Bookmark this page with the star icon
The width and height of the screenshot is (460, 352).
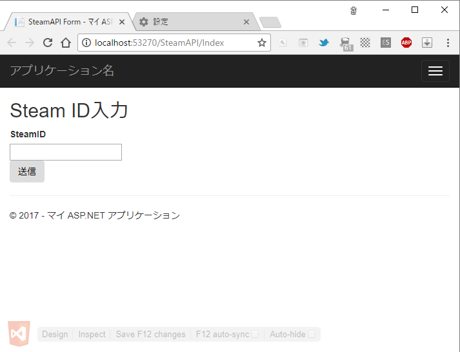click(262, 43)
